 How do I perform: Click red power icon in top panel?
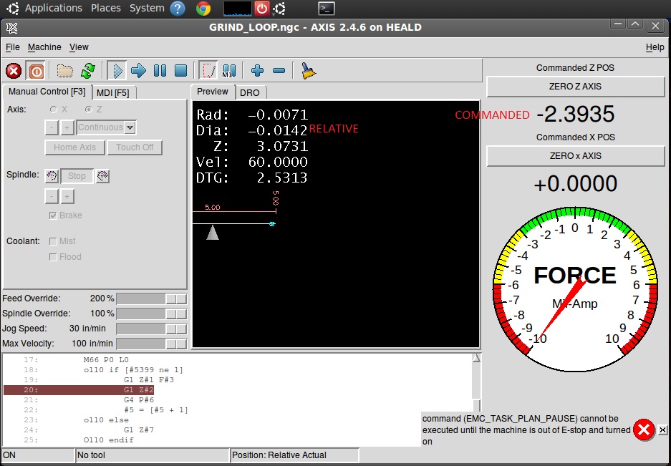click(x=261, y=9)
